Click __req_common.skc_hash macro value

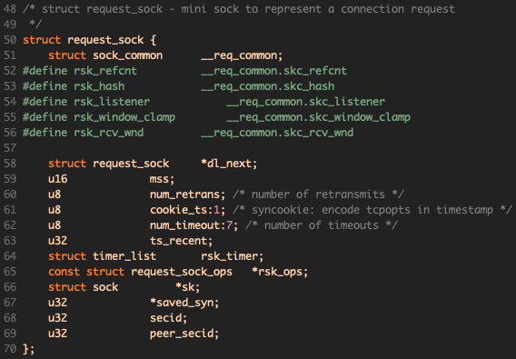coord(268,86)
